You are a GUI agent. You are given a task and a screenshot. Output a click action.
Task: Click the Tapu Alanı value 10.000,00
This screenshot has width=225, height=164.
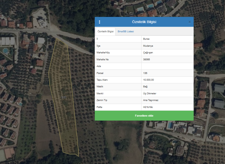tap(151, 80)
